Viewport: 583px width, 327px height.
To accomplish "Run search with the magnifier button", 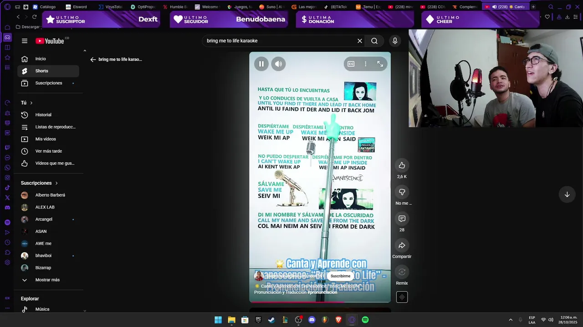I will pos(374,41).
